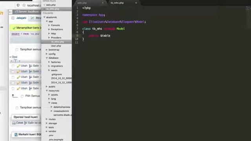The height and width of the screenshot is (141, 251).
Task: Toggle upper Tampilkan semua checkbox above results
Action: [17, 50]
